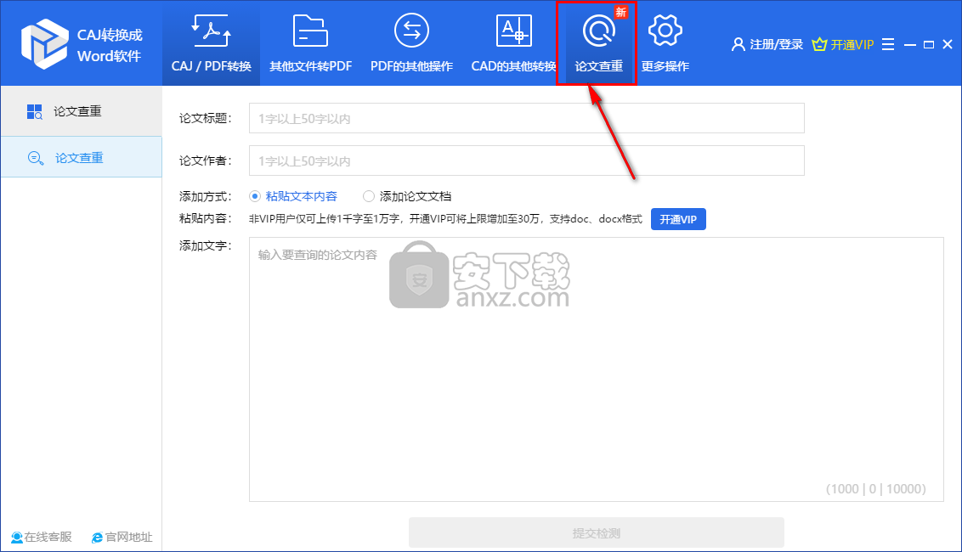Click the 论文查重 sidebar header item
962x552 pixels.
coord(78,111)
